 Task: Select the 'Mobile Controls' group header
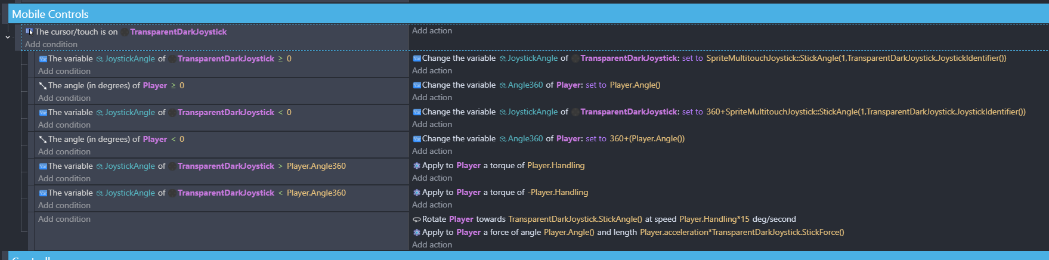click(50, 14)
